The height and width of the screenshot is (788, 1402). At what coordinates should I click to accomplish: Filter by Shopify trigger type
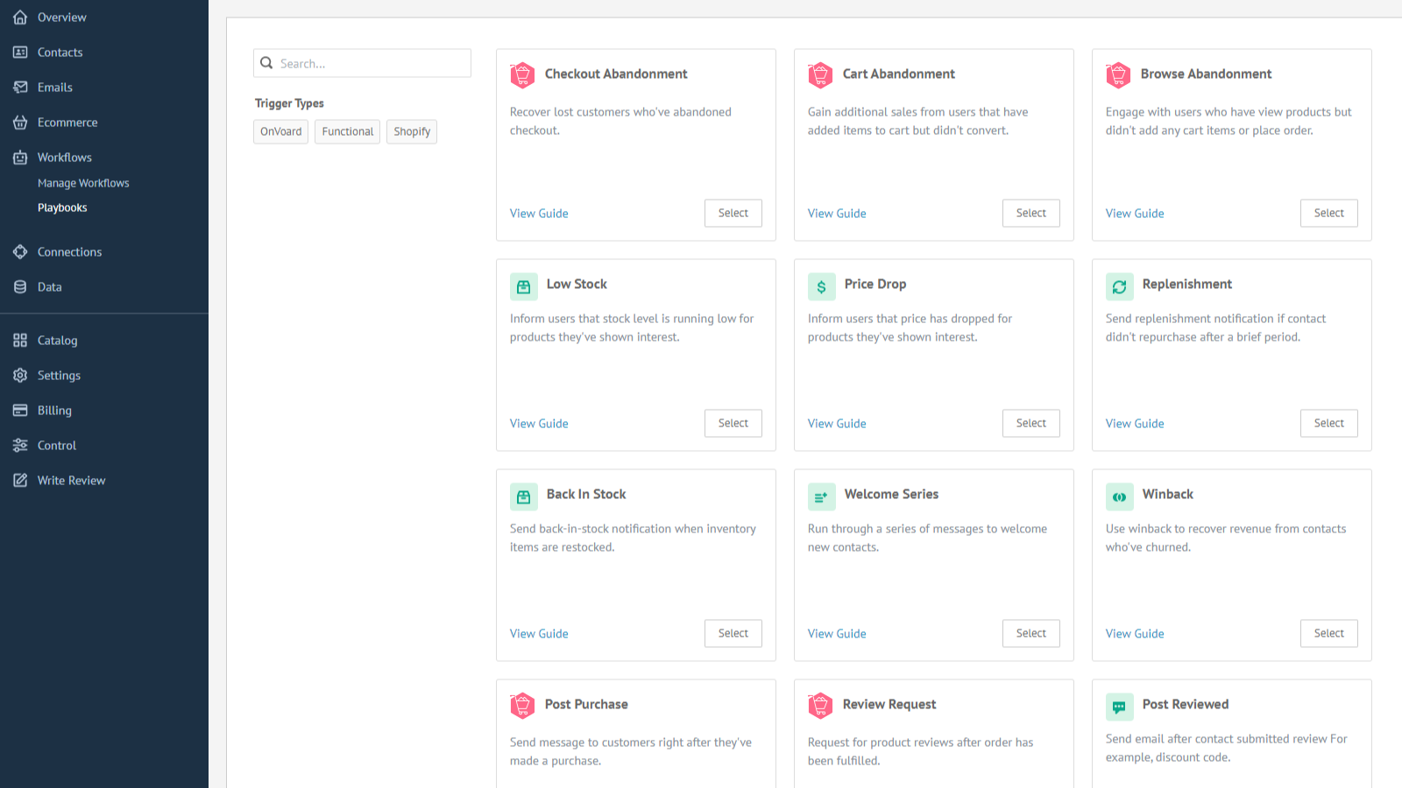point(412,131)
